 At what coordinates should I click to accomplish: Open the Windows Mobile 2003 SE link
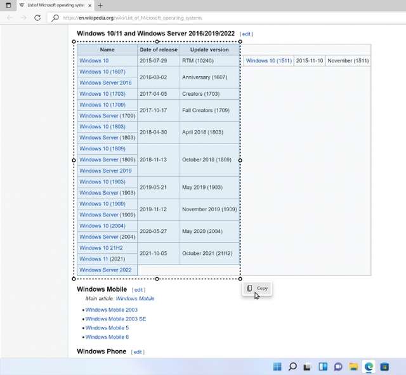115,319
